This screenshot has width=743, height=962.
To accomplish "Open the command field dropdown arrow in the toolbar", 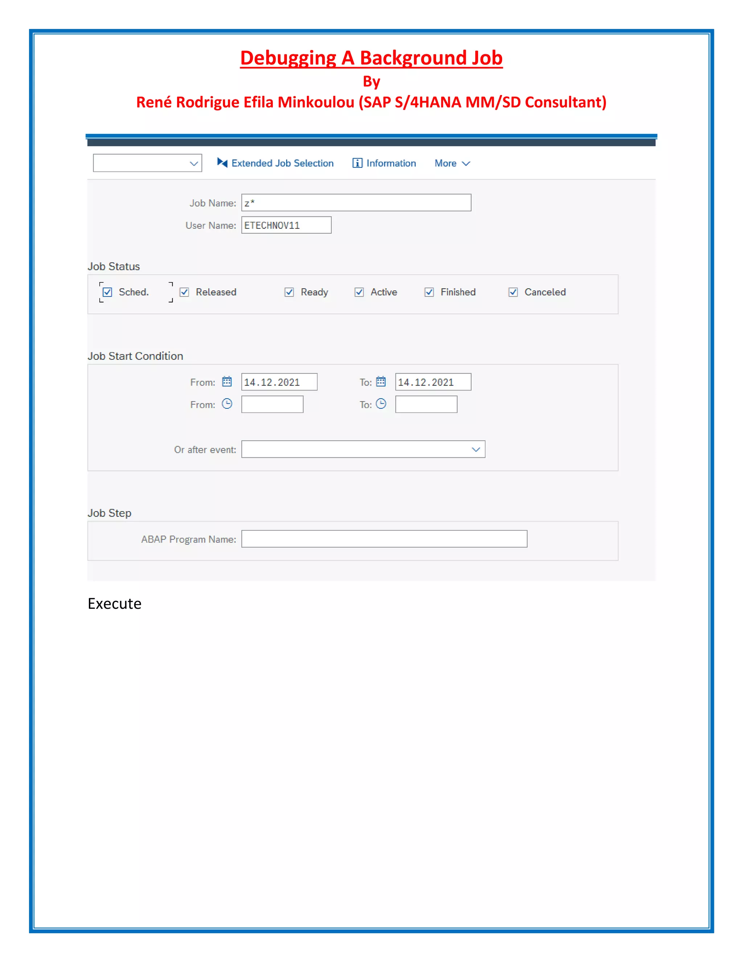I will [x=194, y=163].
